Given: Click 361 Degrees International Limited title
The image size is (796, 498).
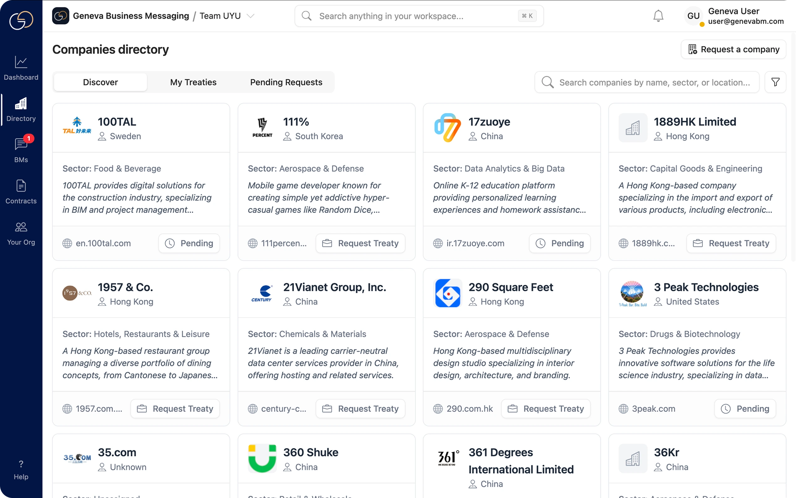Looking at the screenshot, I should 521,461.
